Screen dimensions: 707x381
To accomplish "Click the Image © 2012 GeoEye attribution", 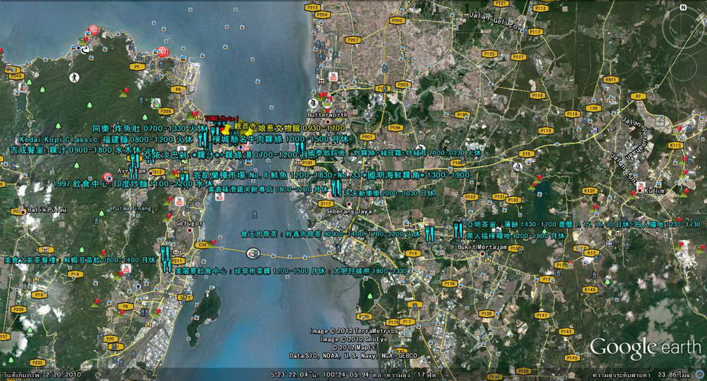I will coord(354,339).
